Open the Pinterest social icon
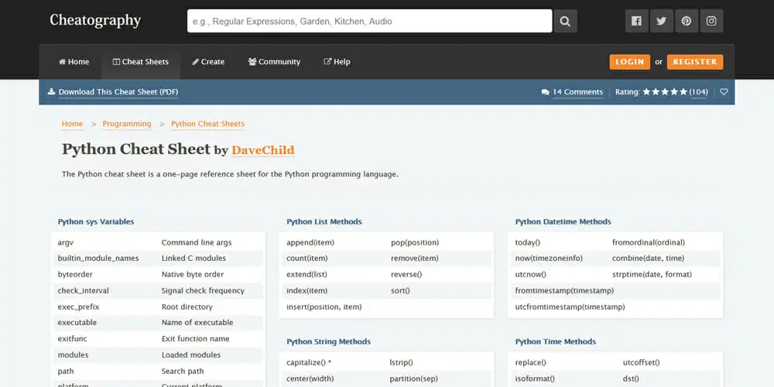Screen dimensions: 774x387 pyautogui.click(x=687, y=21)
